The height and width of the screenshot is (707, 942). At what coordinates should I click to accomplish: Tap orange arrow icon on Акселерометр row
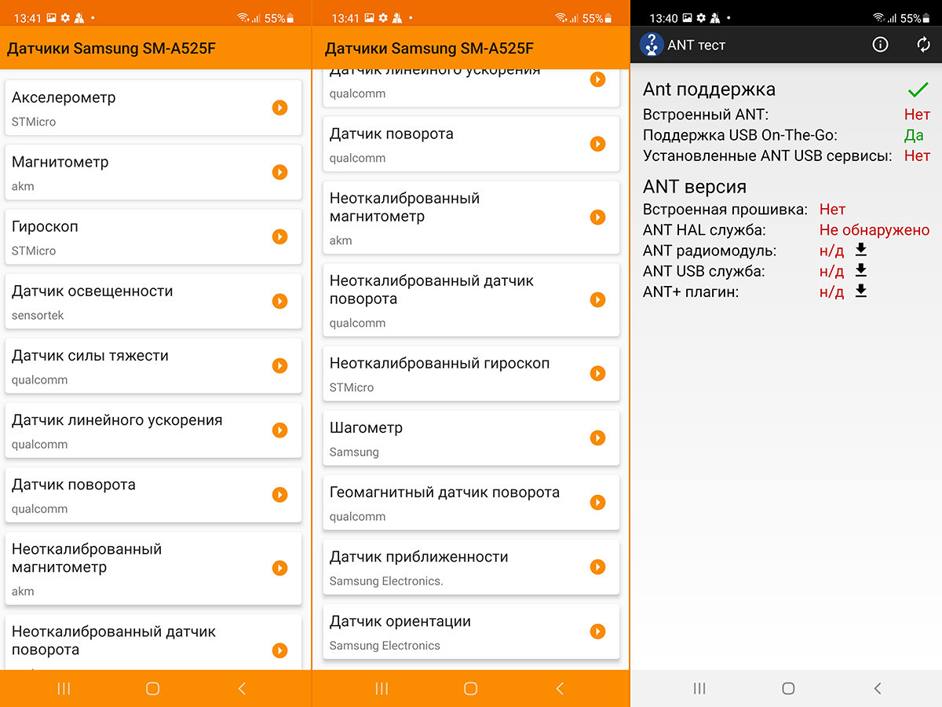tap(279, 108)
